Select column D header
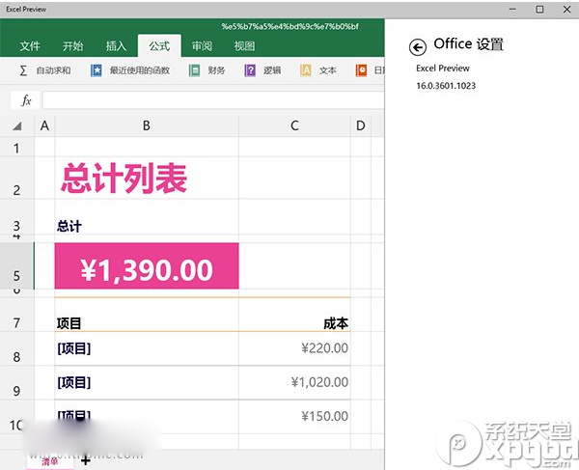The width and height of the screenshot is (579, 470). click(x=361, y=125)
